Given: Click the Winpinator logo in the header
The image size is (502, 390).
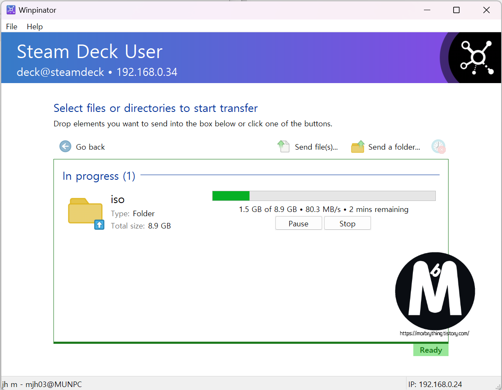Looking at the screenshot, I should click(477, 58).
